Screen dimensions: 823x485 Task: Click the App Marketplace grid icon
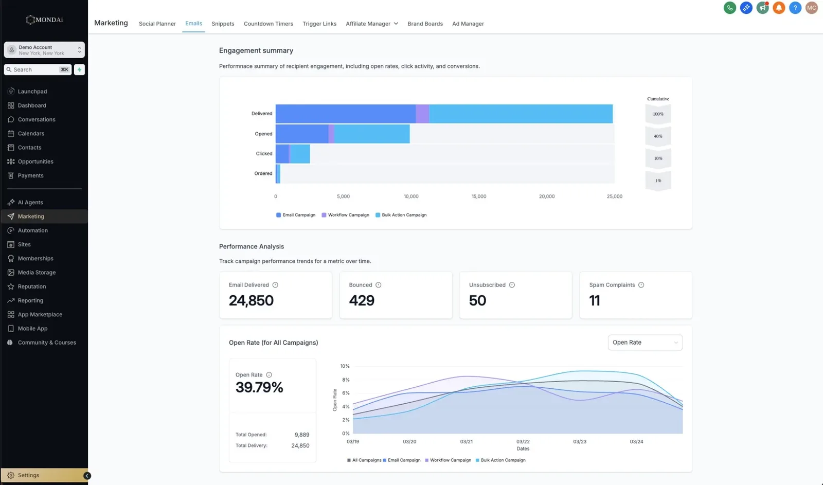coord(11,314)
